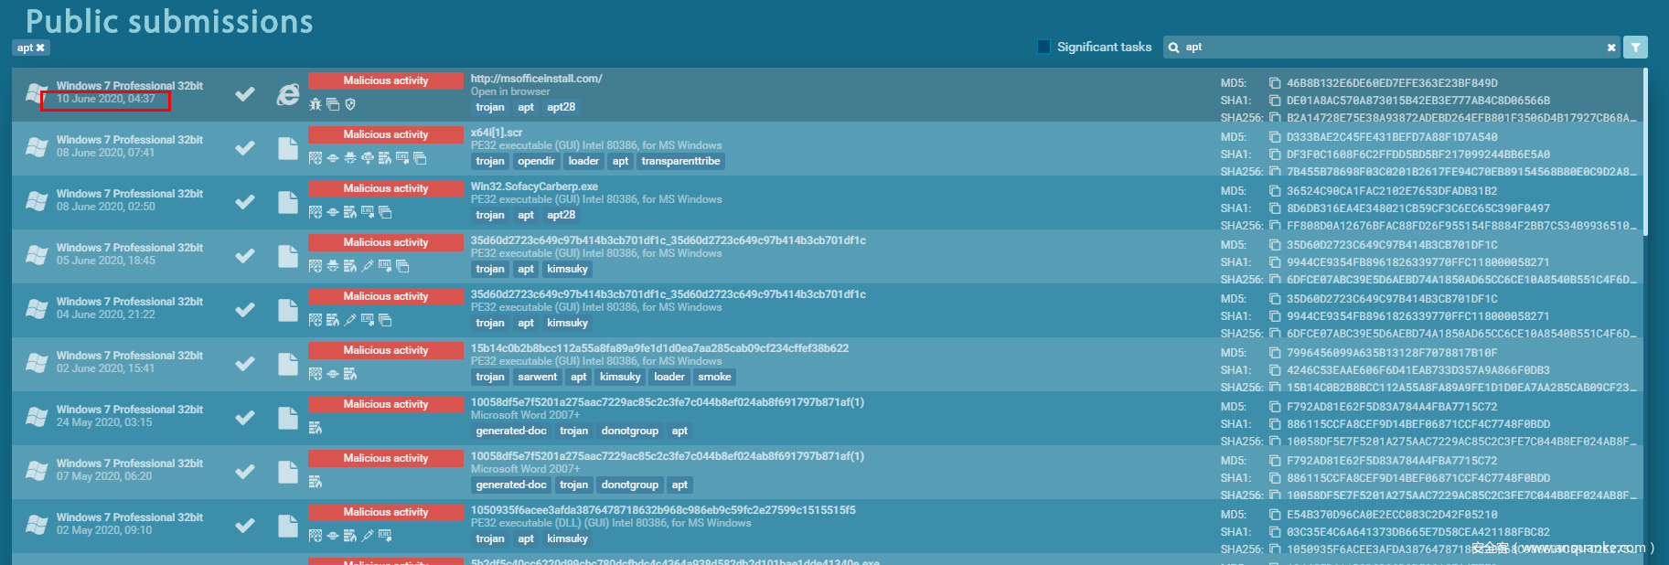This screenshot has width=1669, height=565.
Task: Click the file icon in the x64i[1].scr row
Action: pos(288,148)
